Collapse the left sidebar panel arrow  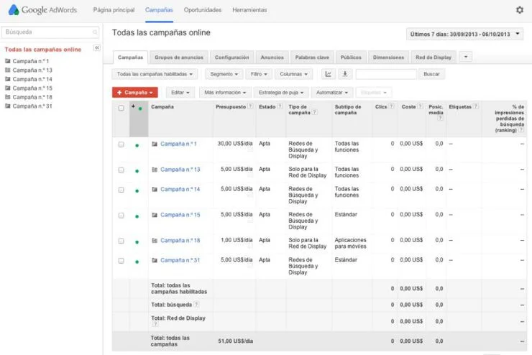(x=97, y=47)
